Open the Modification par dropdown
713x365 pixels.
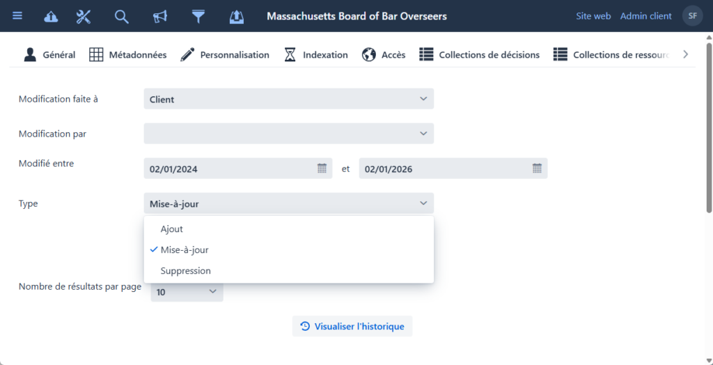coord(288,134)
